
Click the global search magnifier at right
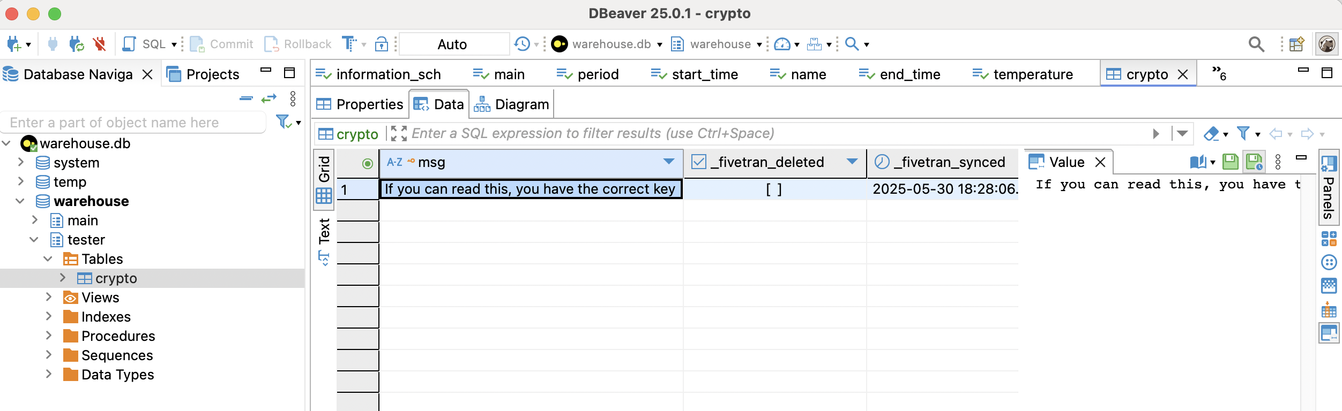coord(1256,44)
